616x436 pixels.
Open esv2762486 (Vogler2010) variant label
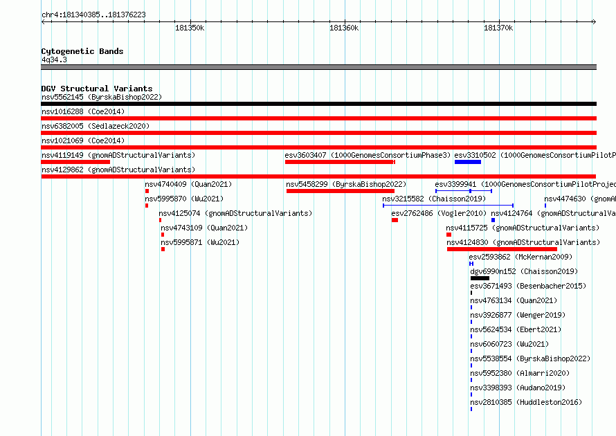pyautogui.click(x=439, y=213)
